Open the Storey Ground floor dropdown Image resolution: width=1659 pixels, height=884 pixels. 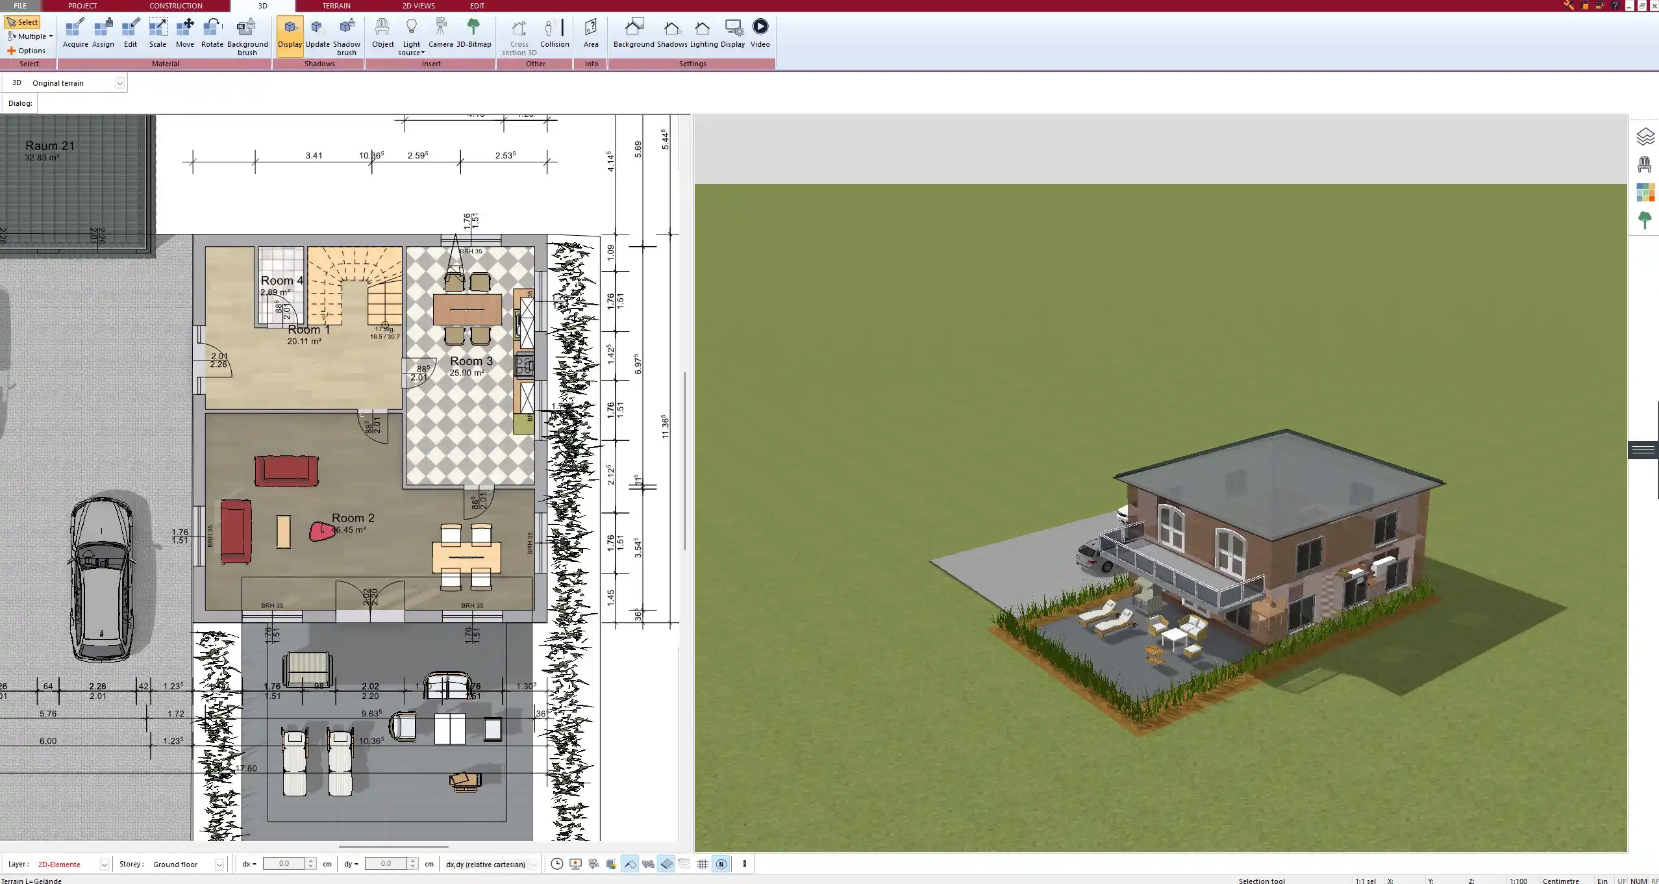tap(219, 865)
